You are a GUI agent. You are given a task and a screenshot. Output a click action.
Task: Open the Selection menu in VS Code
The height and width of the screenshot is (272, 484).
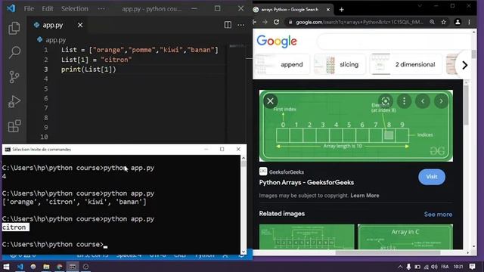(74, 8)
